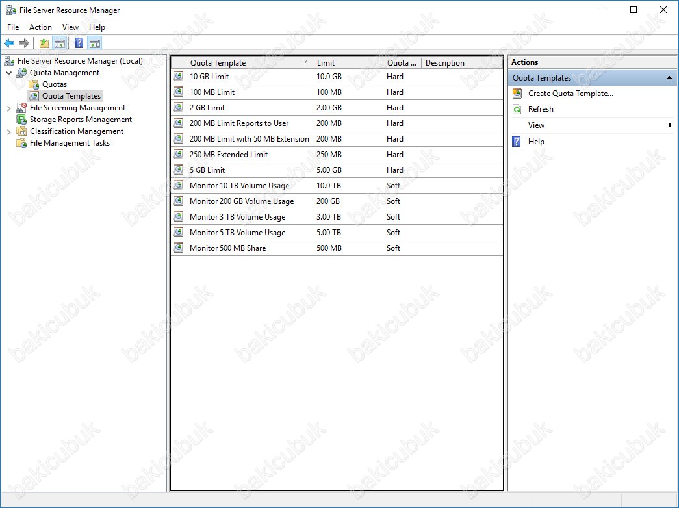The height and width of the screenshot is (508, 679).
Task: Click the 2.00 GB limit value
Action: coord(329,108)
